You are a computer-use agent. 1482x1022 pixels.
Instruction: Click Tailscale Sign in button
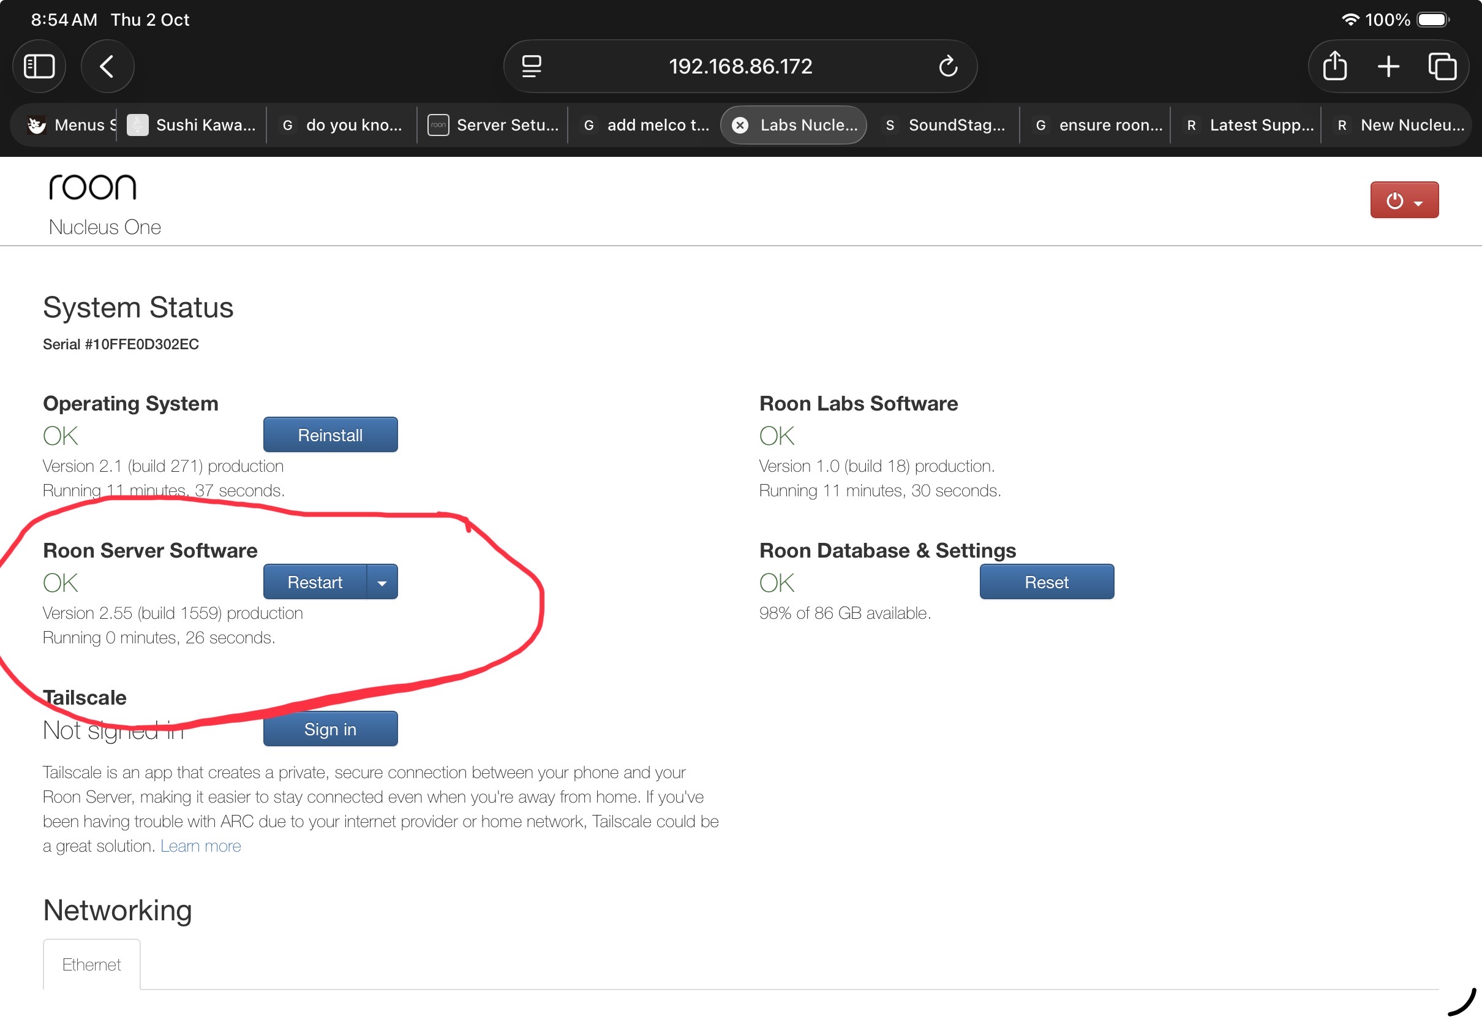tap(330, 729)
